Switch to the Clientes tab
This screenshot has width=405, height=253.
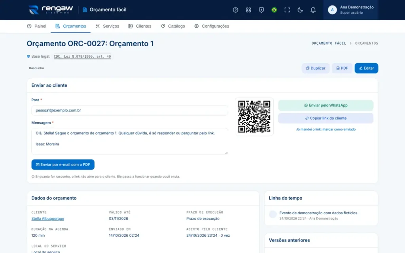(140, 26)
